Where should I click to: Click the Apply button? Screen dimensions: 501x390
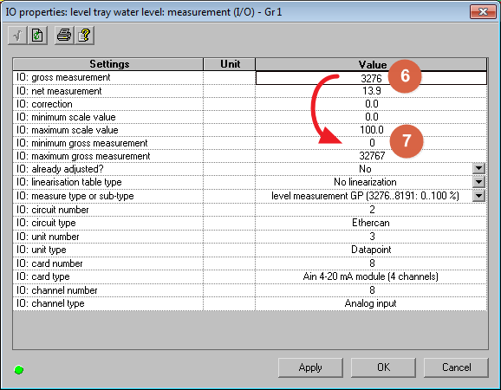click(x=310, y=367)
